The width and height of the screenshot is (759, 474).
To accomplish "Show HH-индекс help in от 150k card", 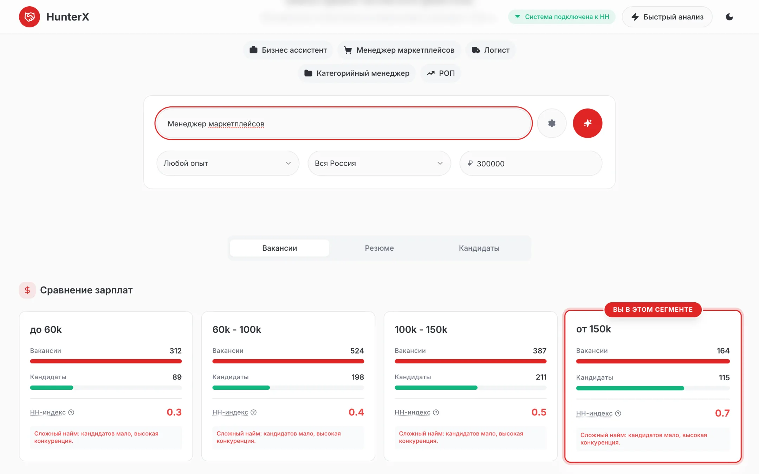I will [618, 414].
